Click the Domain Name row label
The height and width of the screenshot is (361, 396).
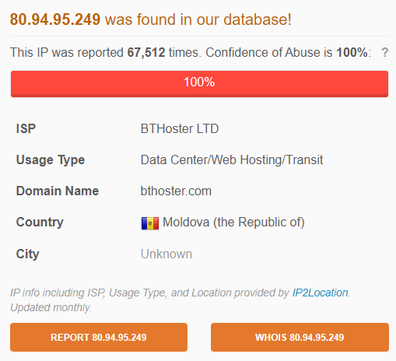[x=58, y=191]
